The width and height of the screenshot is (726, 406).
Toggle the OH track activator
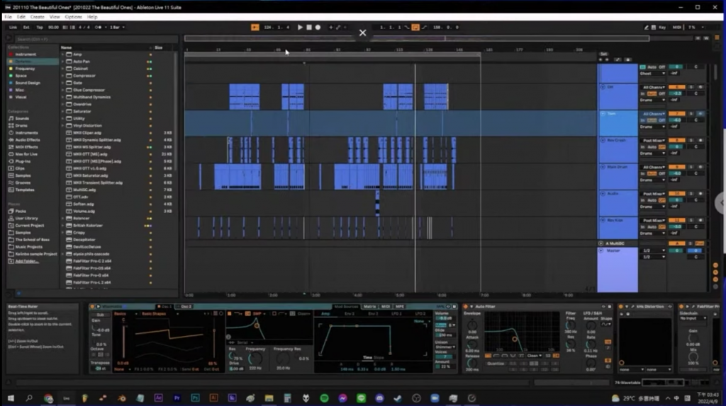pos(676,87)
